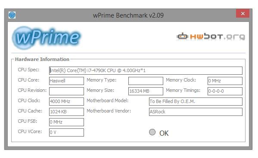Click the CPU Core field showing Haswell

[66, 81]
